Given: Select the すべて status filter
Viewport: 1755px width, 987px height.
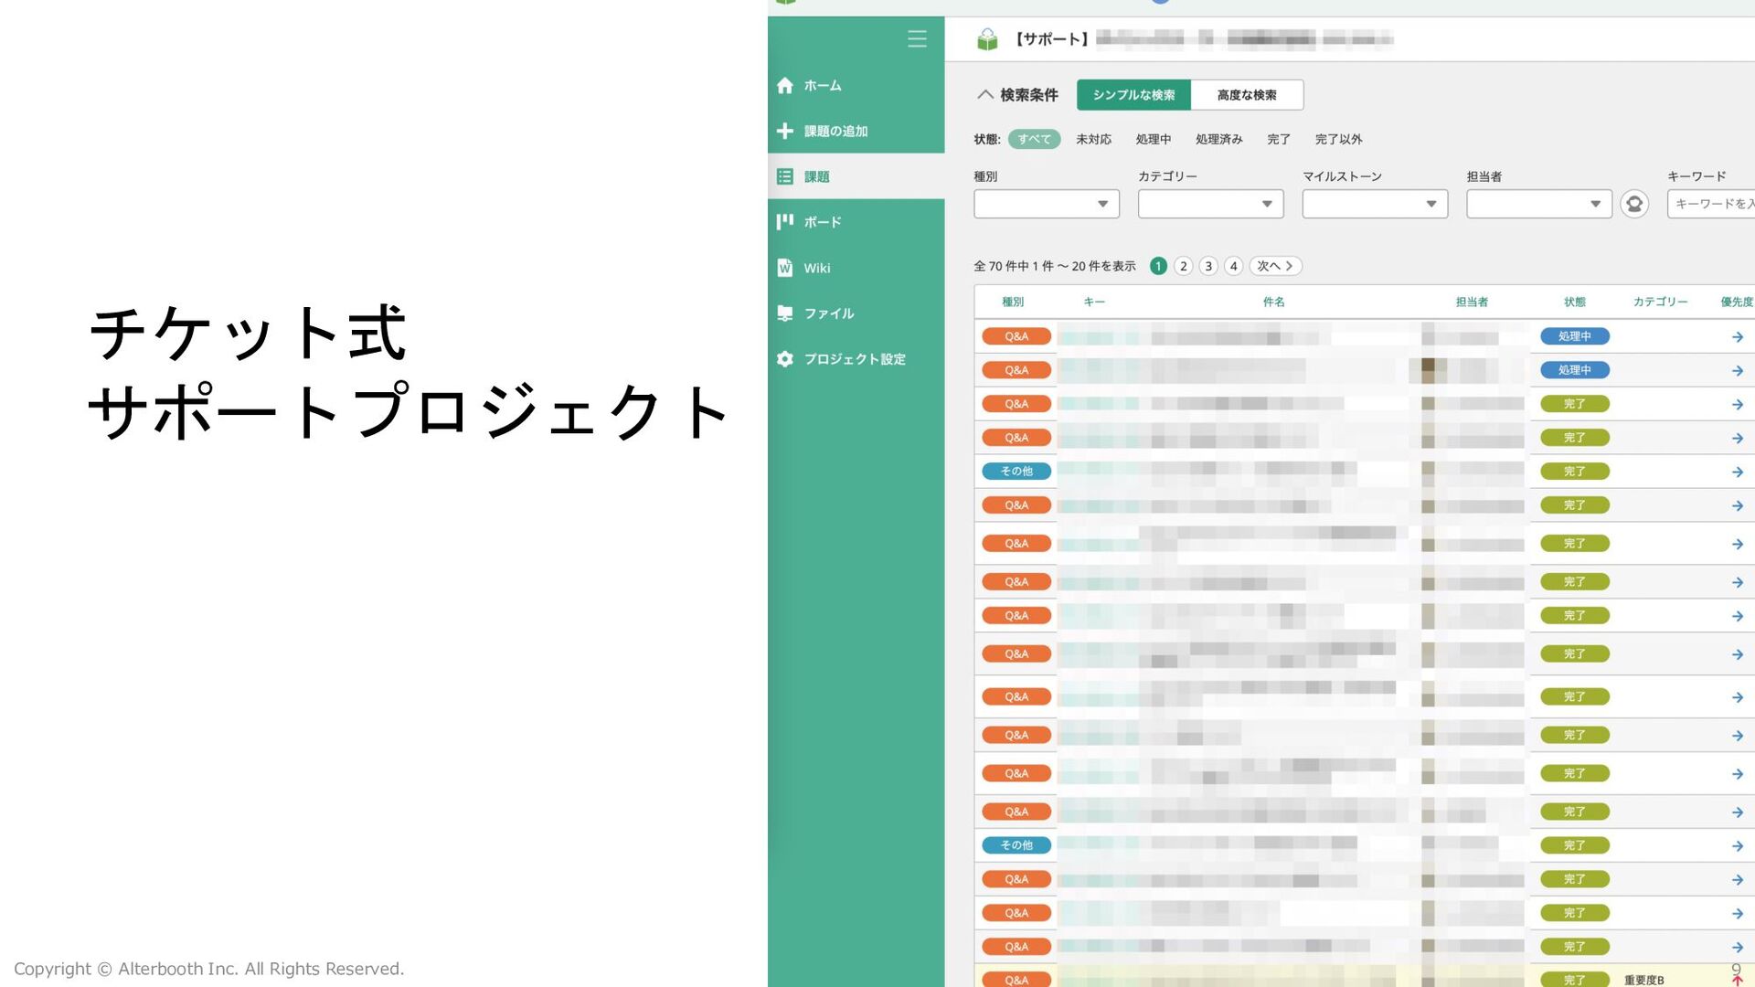Looking at the screenshot, I should tap(1034, 139).
